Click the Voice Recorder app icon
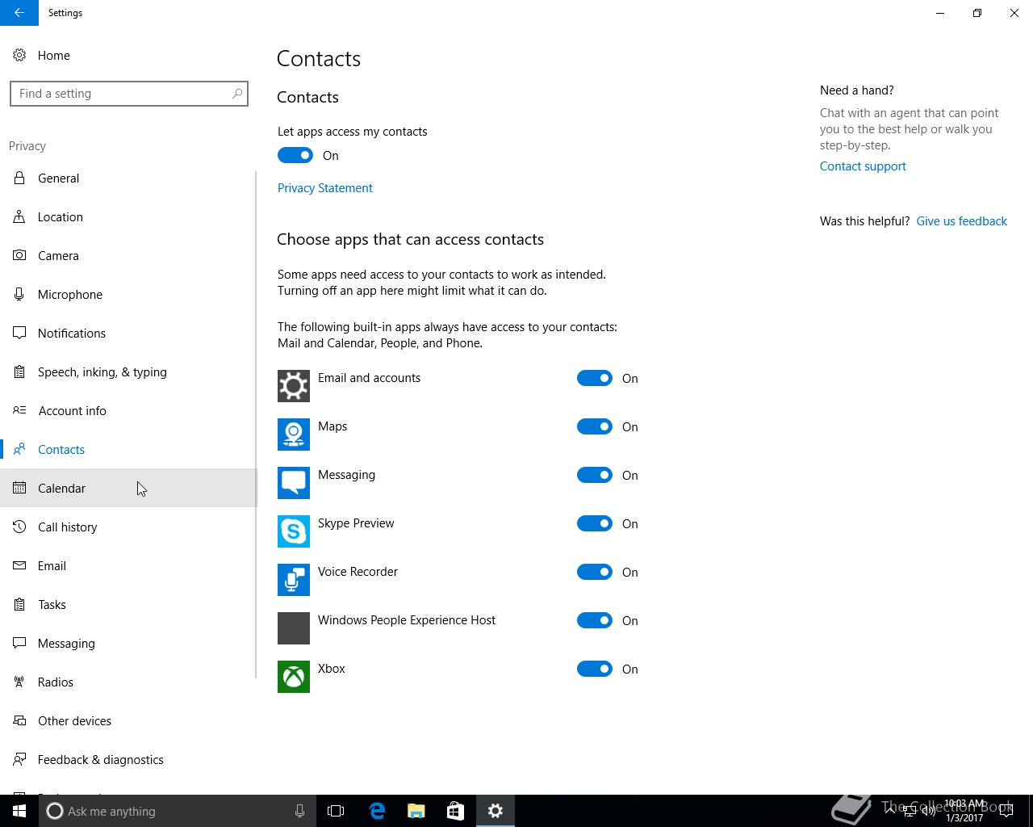 [x=294, y=580]
